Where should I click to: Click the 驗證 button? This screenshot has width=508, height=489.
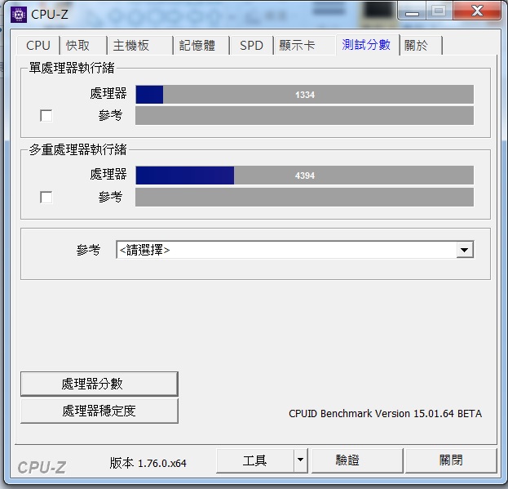tap(357, 460)
